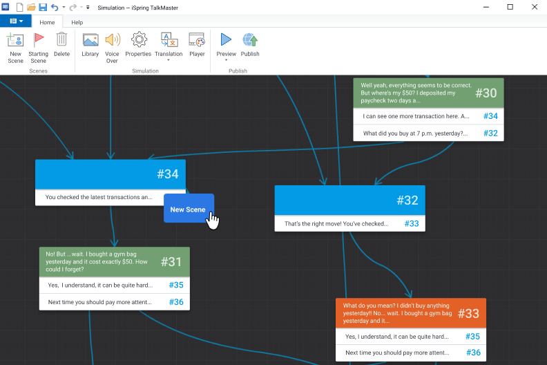Viewport: 547px width, 365px height.
Task: Click the floating New Scene button
Action: point(188,209)
